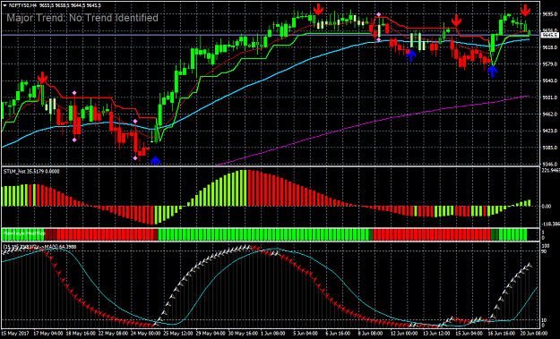Click the oscillator label ending 'MA(5) 64.3988'
This screenshot has width=560, height=339.
click(x=39, y=247)
